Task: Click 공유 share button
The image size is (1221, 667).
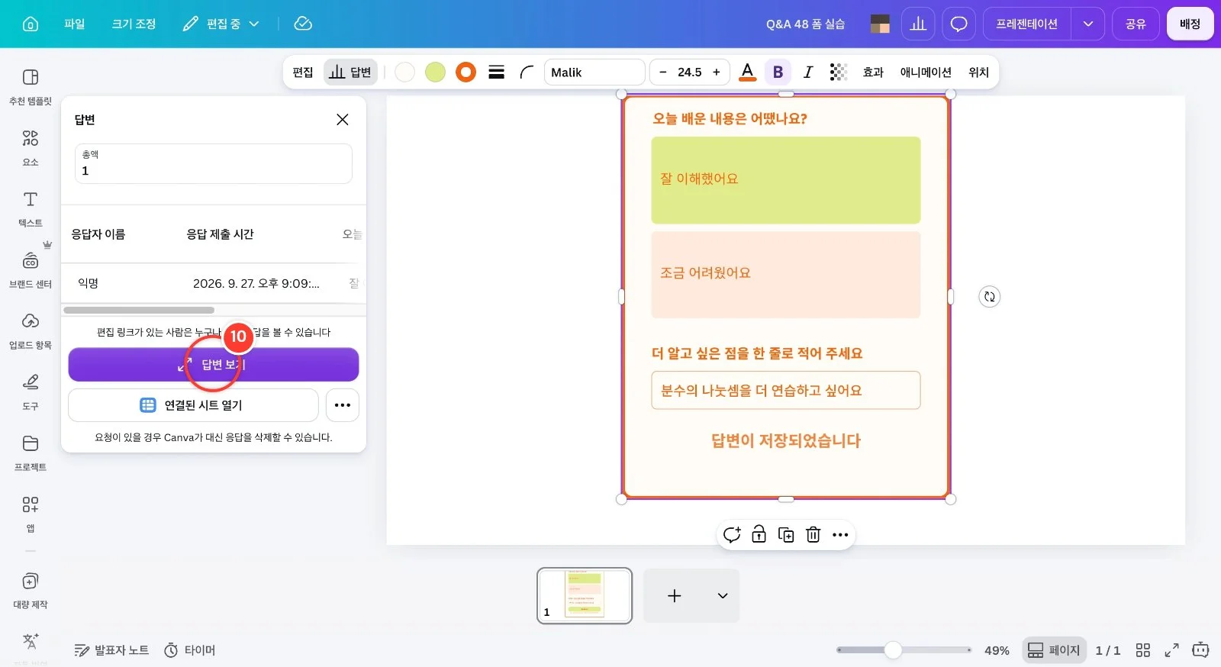Action: pyautogui.click(x=1136, y=24)
